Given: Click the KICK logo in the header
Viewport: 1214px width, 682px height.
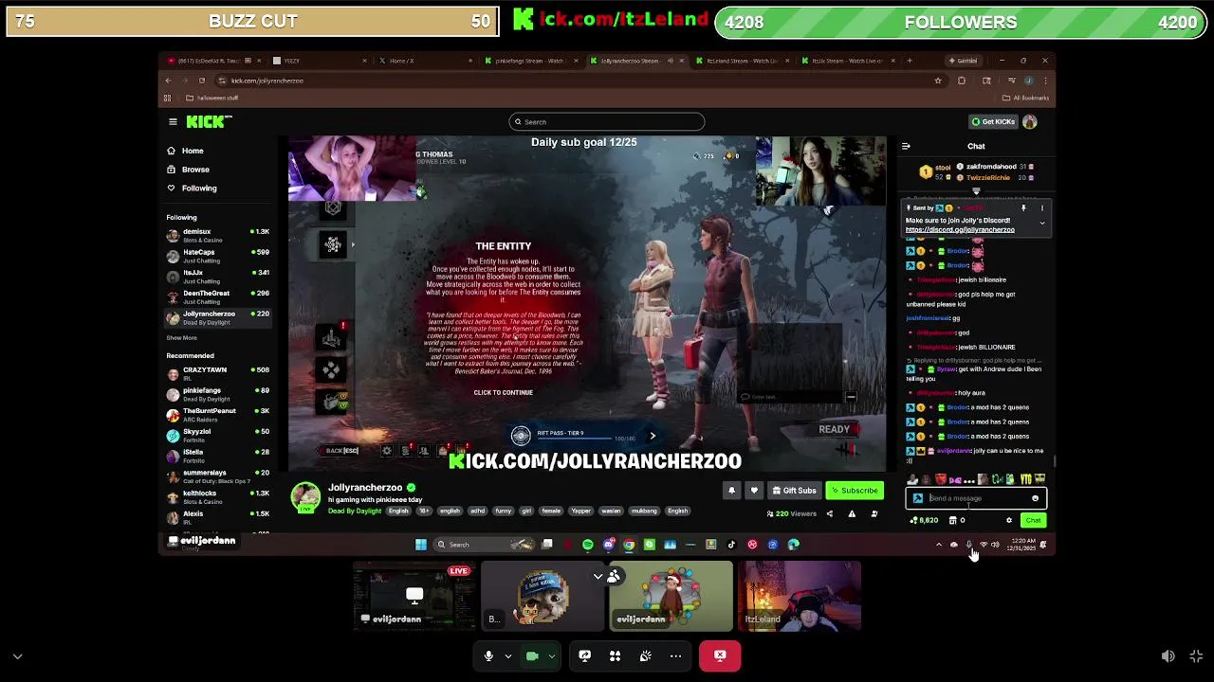Looking at the screenshot, I should 209,121.
